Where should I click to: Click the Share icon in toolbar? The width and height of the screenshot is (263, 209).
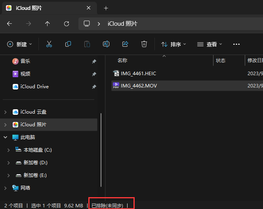point(126,44)
